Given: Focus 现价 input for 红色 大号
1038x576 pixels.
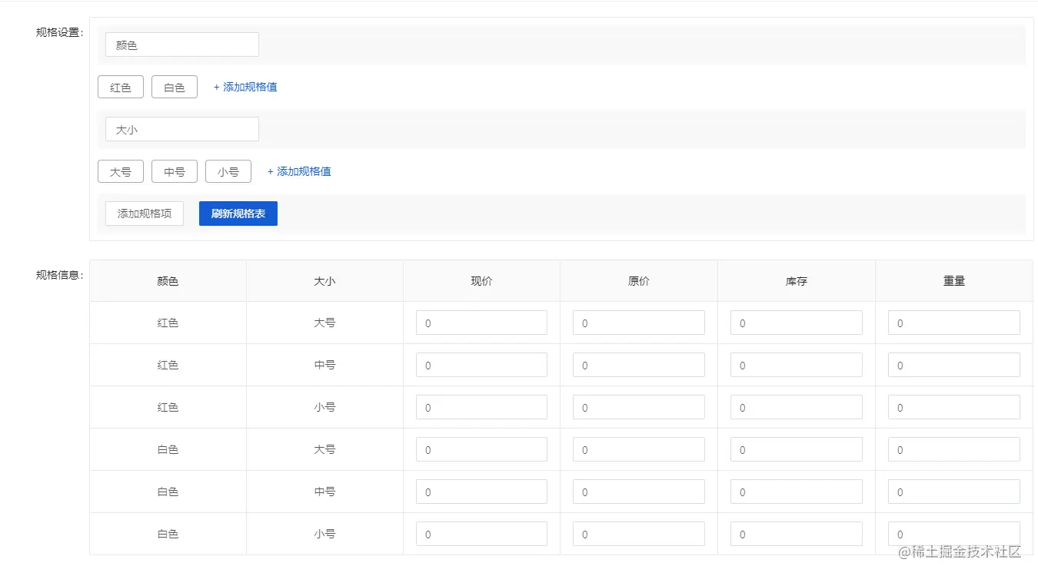Looking at the screenshot, I should pos(481,323).
